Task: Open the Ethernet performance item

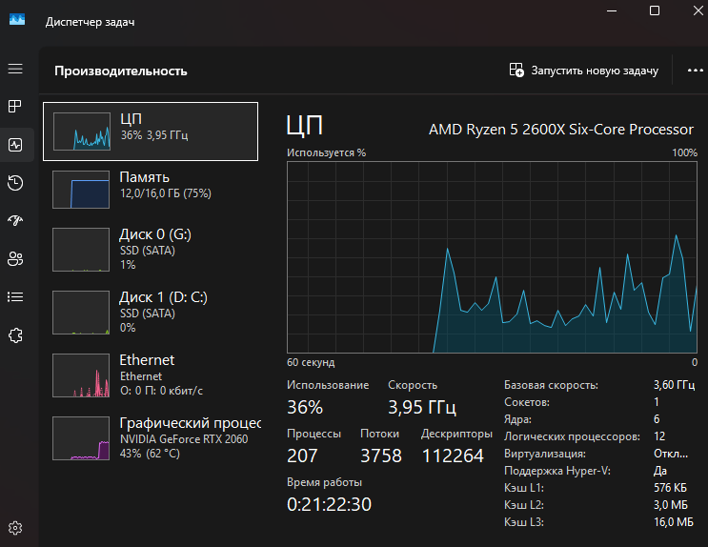Action: click(x=151, y=374)
